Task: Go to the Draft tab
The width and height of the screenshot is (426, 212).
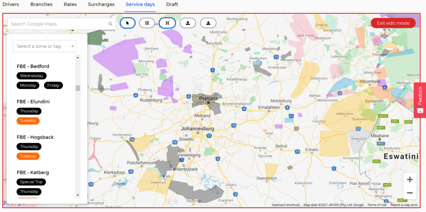Action: pyautogui.click(x=172, y=4)
